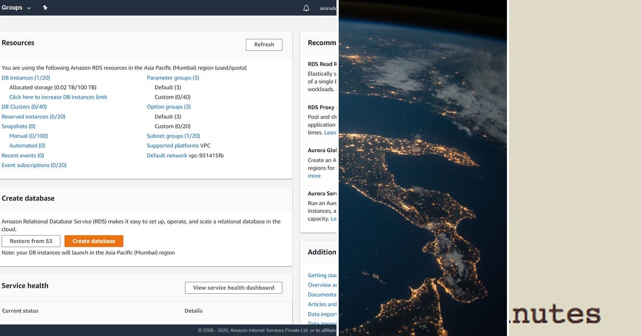View Recent events
641x336 pixels.
coord(21,155)
